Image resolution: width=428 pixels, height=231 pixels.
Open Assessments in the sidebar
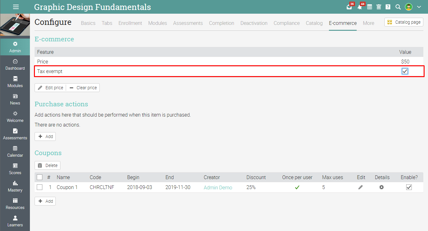point(15,134)
